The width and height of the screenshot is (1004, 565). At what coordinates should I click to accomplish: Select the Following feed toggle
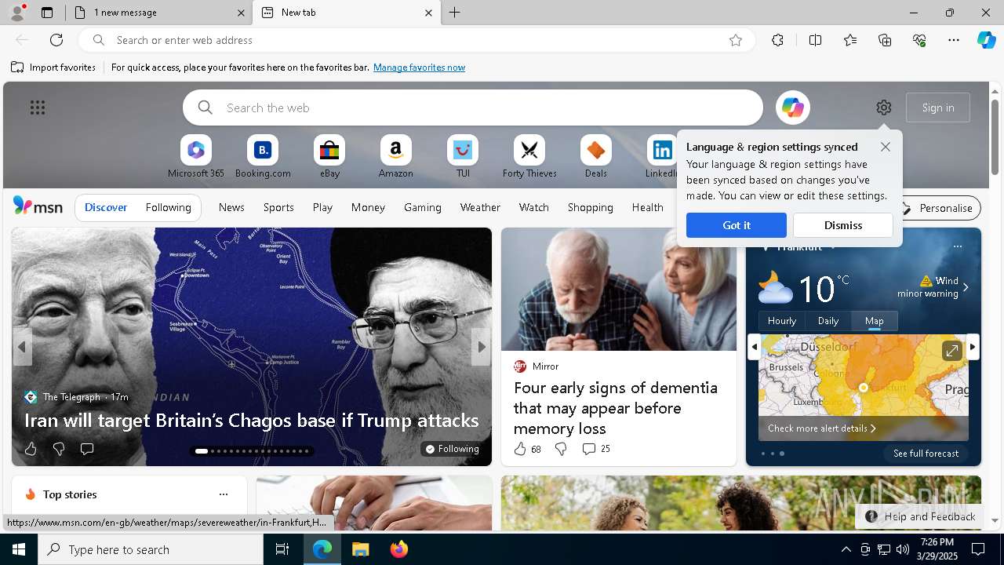168,207
